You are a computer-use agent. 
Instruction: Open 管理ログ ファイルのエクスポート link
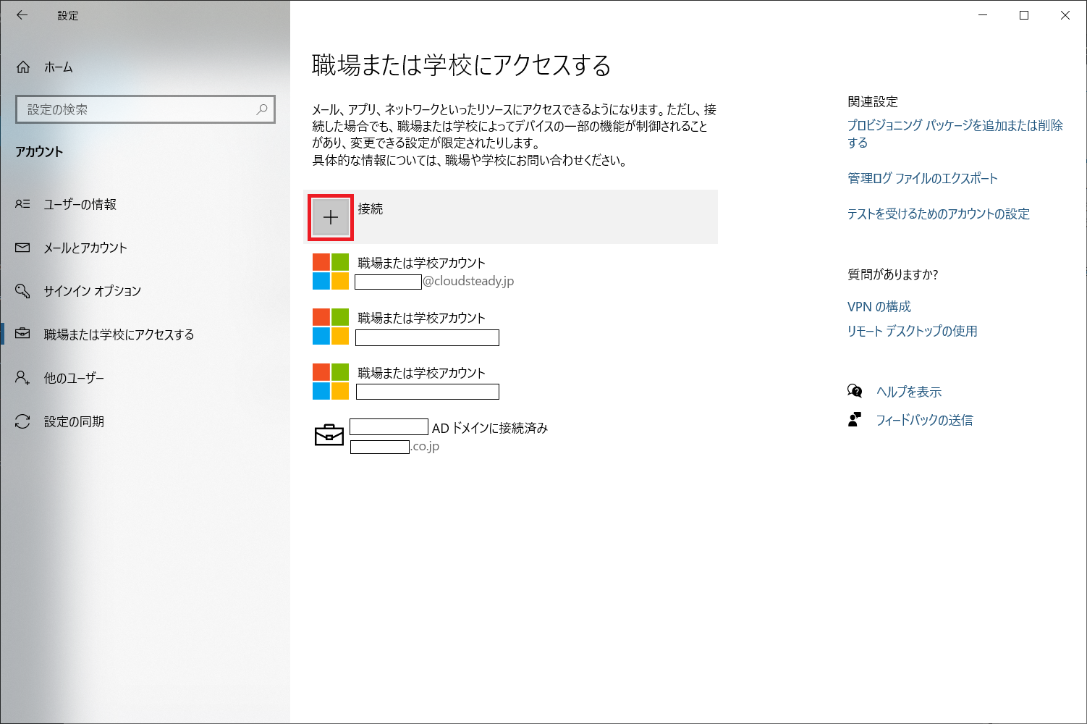click(x=923, y=178)
